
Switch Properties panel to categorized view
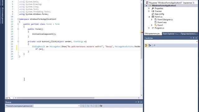tap(146, 45)
